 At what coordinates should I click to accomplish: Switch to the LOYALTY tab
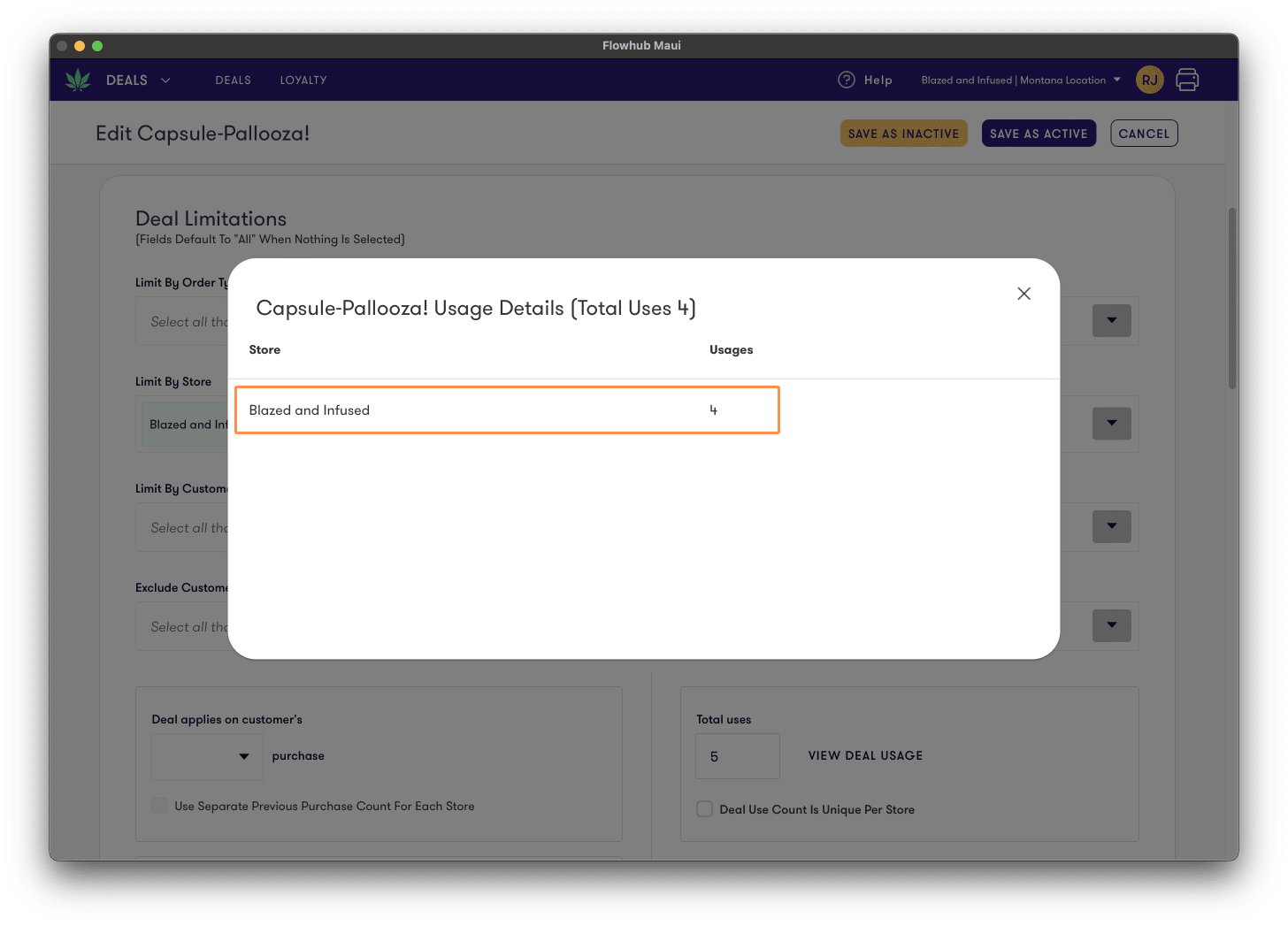[x=303, y=80]
